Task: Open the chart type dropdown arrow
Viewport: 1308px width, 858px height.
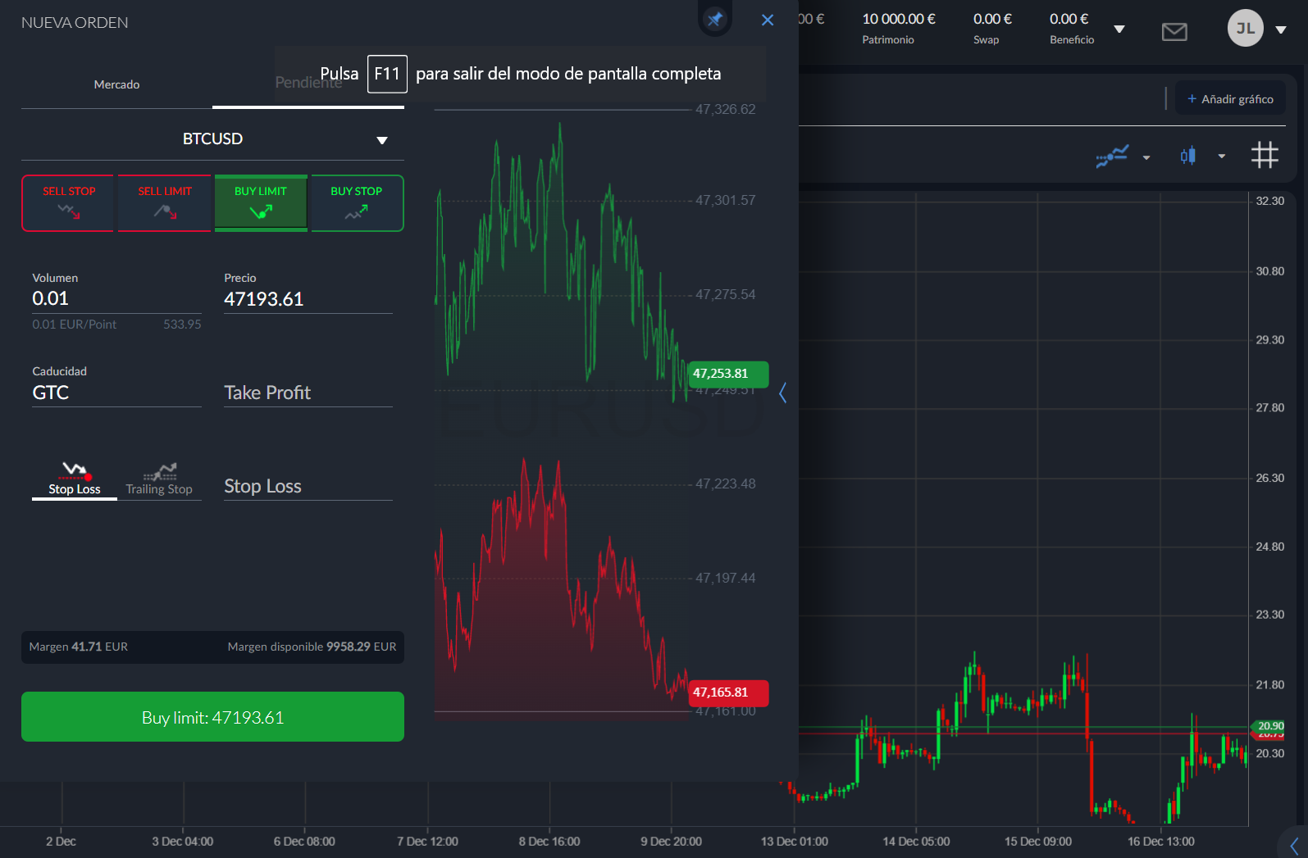Action: [x=1222, y=157]
